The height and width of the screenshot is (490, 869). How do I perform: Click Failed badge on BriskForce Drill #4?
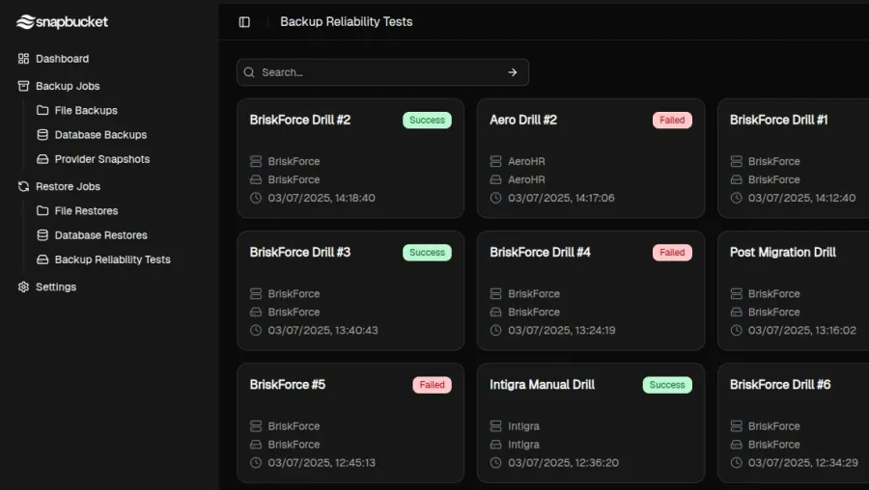click(672, 253)
